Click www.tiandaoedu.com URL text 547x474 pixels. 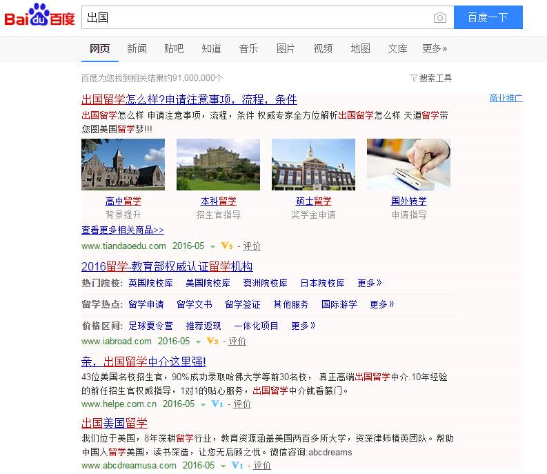click(123, 246)
